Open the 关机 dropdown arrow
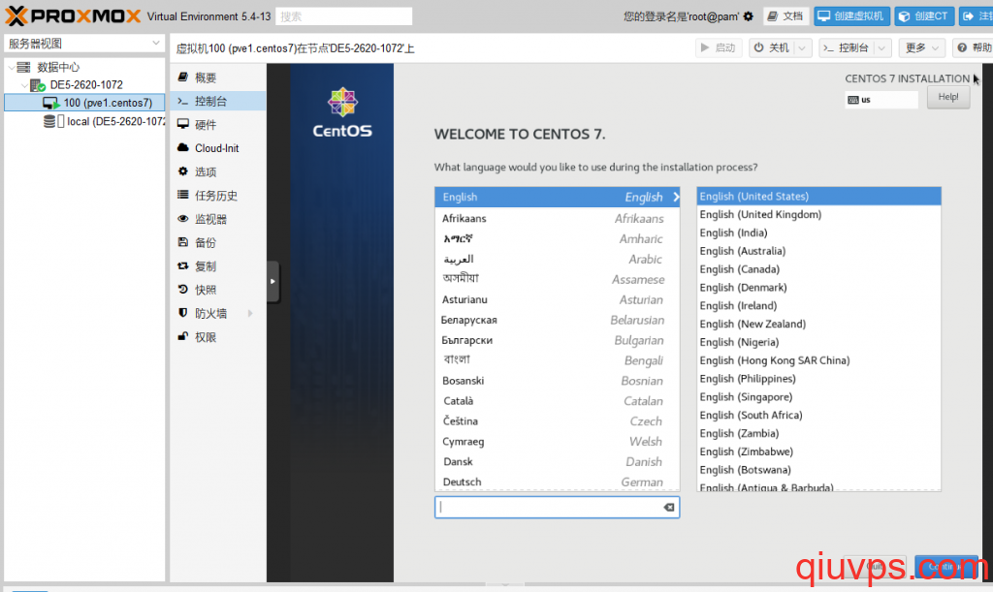The image size is (993, 592). click(802, 47)
